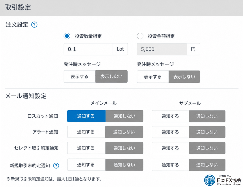The height and width of the screenshot is (187, 243).
Task: Click the 0.1 Lot quantity field
Action: pyautogui.click(x=88, y=49)
